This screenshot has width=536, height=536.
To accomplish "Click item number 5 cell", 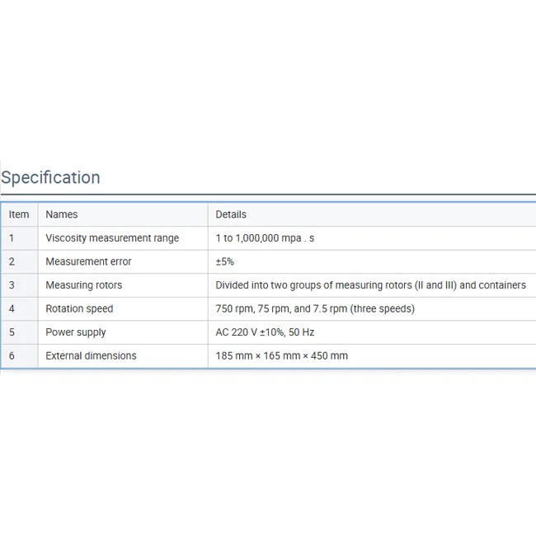I will pos(12,332).
